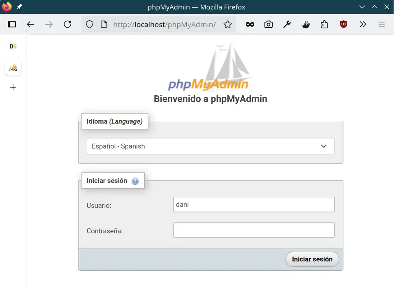Open the Español - Spanish language dropdown
Screen dimensions: 394x288
[x=210, y=146]
